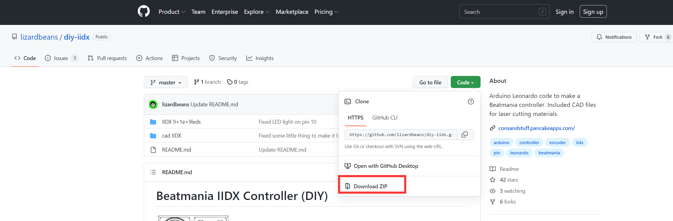
Task: Open 'Fixed LED light on pin 10' commit message
Action: [287, 122]
